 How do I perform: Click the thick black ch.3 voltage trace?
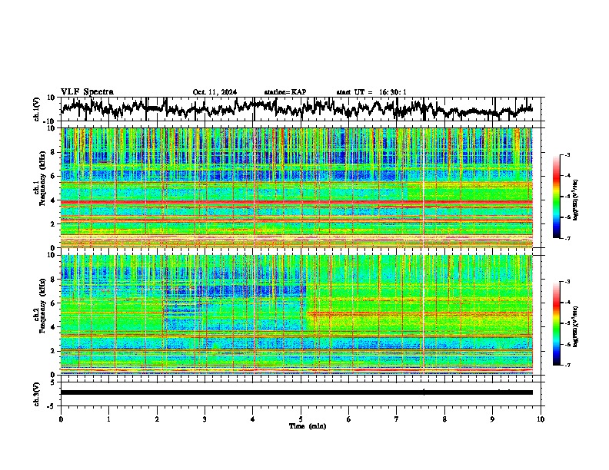coord(297,392)
